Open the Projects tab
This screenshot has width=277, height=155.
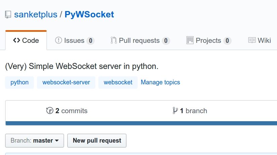click(209, 41)
